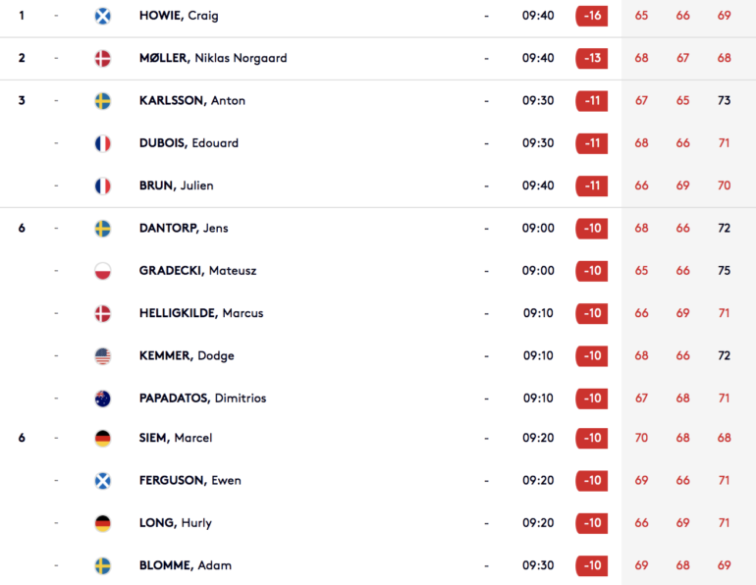The height and width of the screenshot is (585, 756).
Task: Open player profile for BRUN, Julien
Action: tap(176, 186)
